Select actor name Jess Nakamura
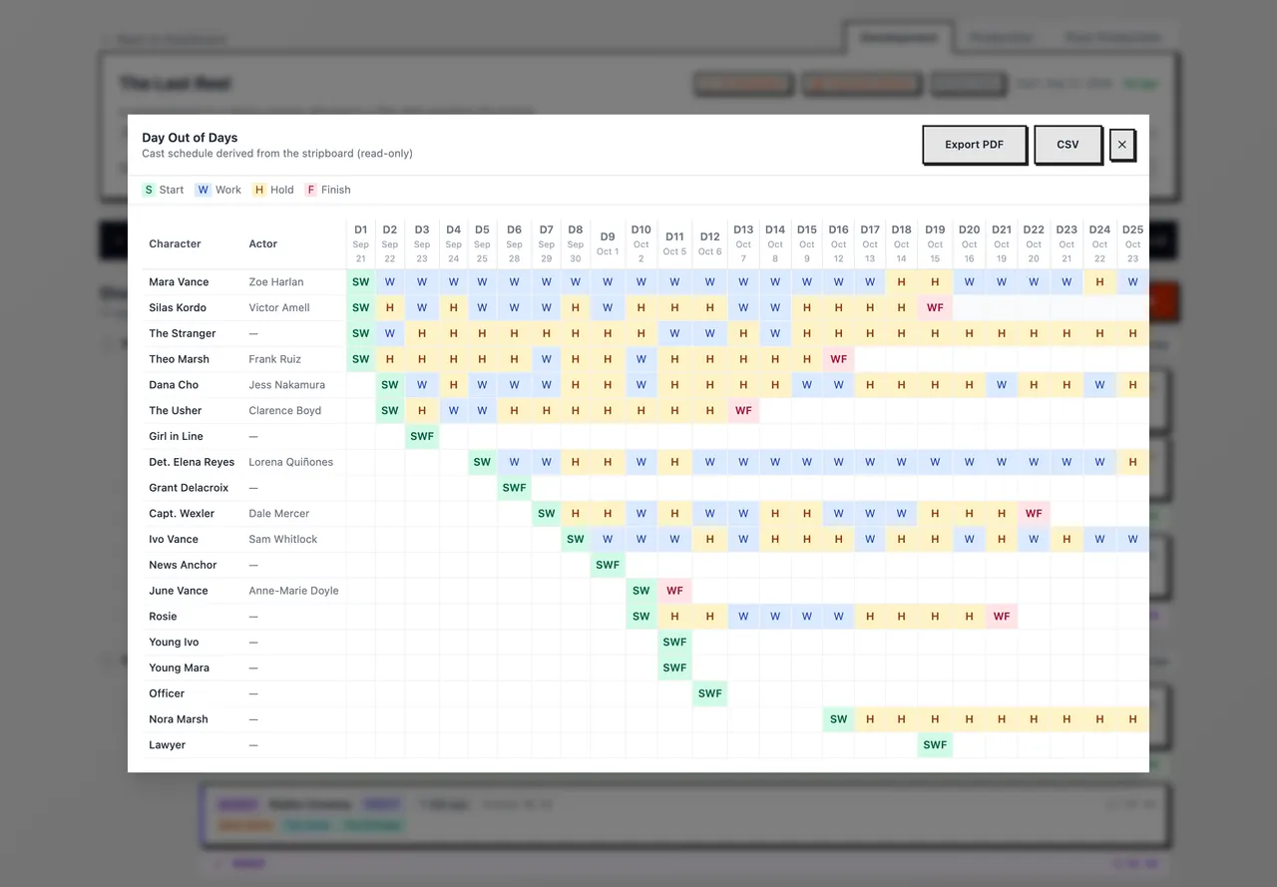The height and width of the screenshot is (887, 1277). point(286,385)
